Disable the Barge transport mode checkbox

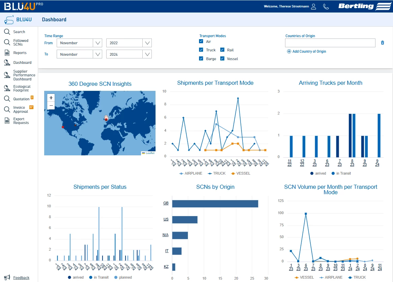(x=201, y=59)
